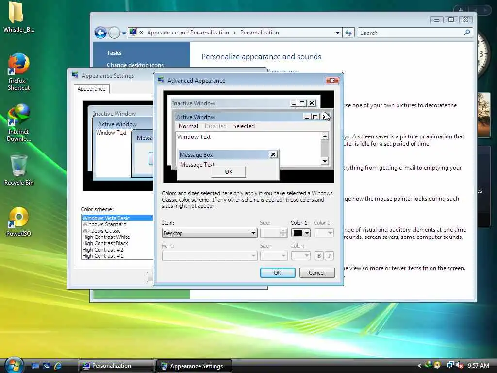Launch PowerISO from the desktop
497x373 pixels.
18,221
